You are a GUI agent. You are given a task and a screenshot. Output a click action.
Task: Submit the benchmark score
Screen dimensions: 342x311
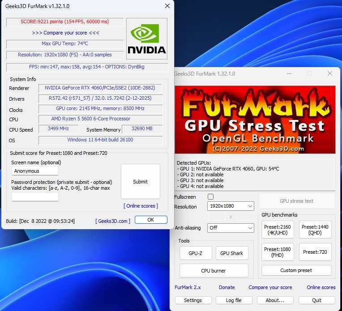(141, 182)
